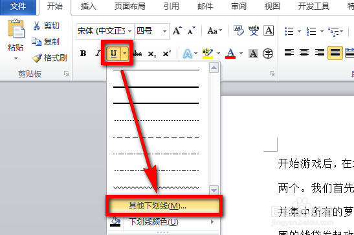This screenshot has height=235, width=354.
Task: Click the Text Effects glowing A icon
Action: [x=188, y=54]
